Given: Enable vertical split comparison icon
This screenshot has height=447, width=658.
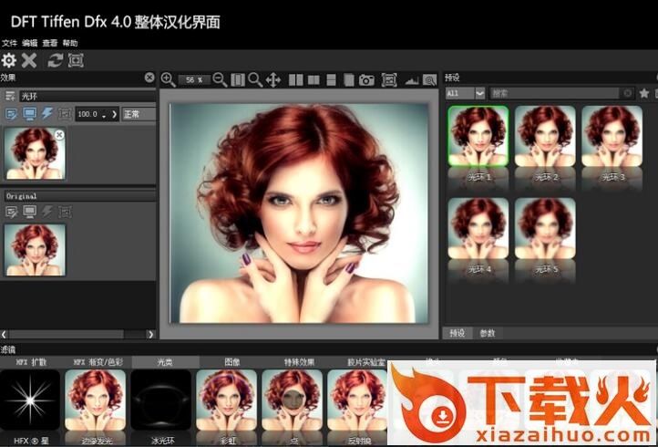Looking at the screenshot, I should coord(314,80).
